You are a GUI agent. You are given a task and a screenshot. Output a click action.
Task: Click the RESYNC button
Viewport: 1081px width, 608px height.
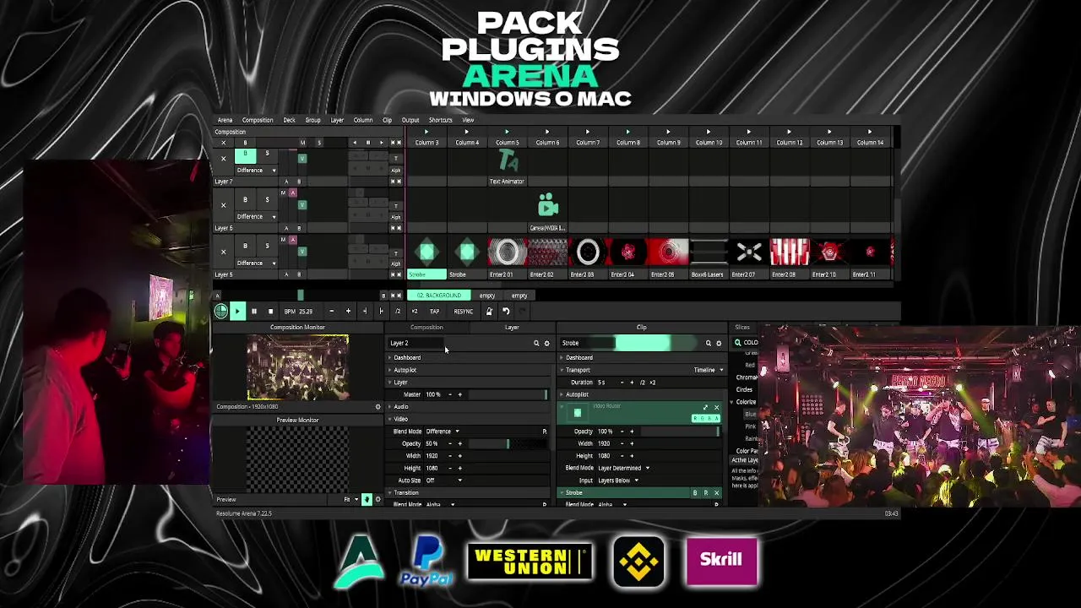[463, 312]
